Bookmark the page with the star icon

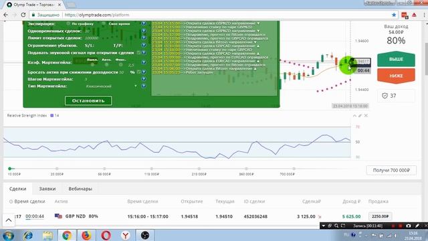(x=394, y=15)
